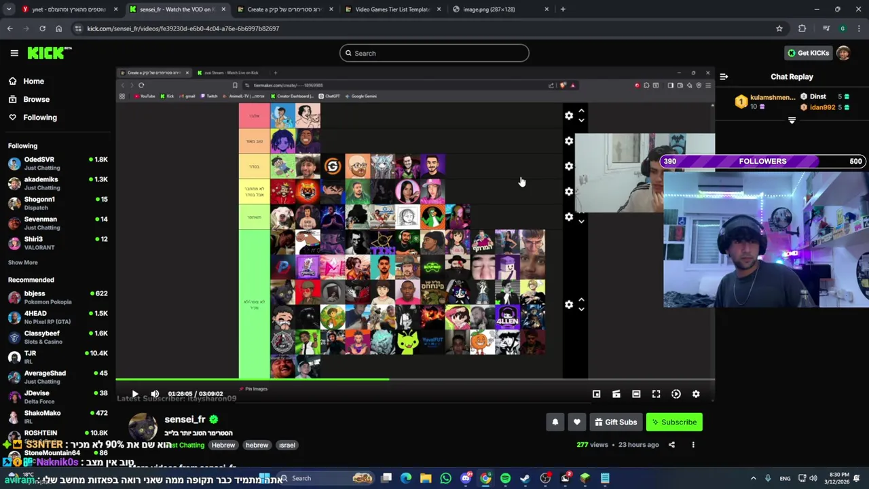Switch to Video Games Tier List tab

394,10
